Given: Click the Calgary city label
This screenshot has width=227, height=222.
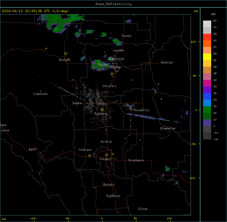Looking at the screenshot, I should tap(105, 159).
